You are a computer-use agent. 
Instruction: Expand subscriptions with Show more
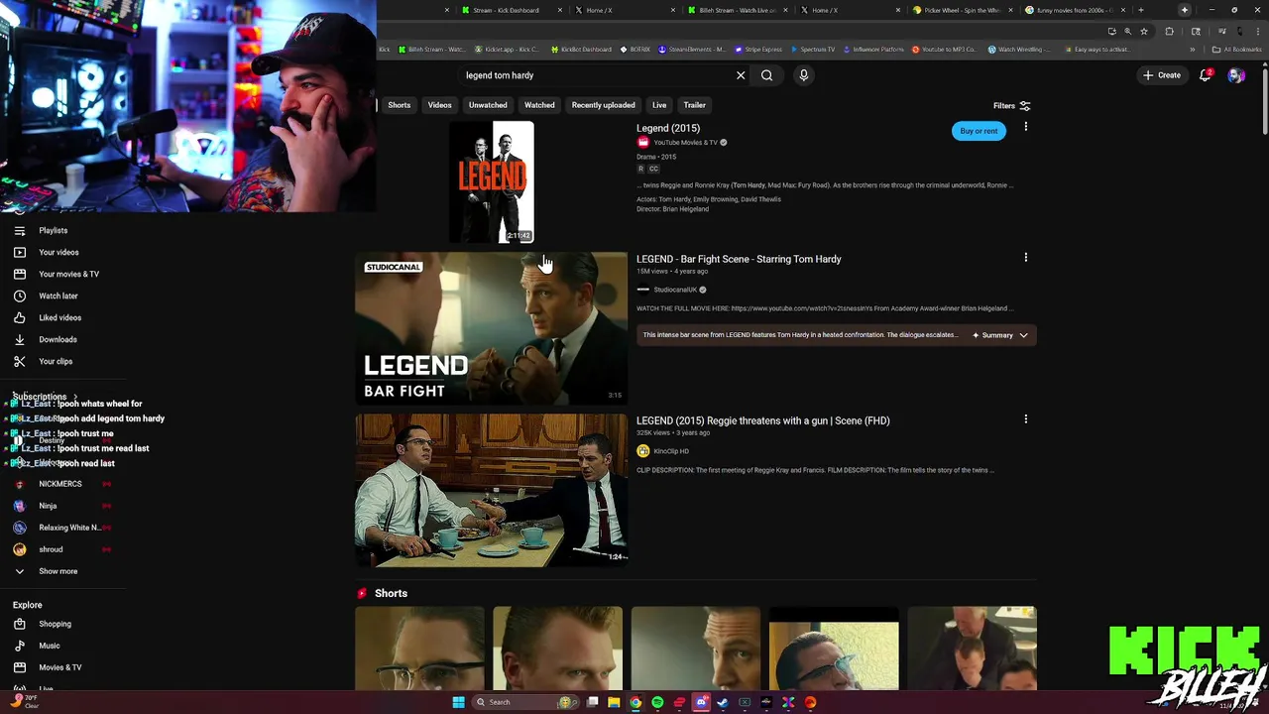[x=58, y=571]
